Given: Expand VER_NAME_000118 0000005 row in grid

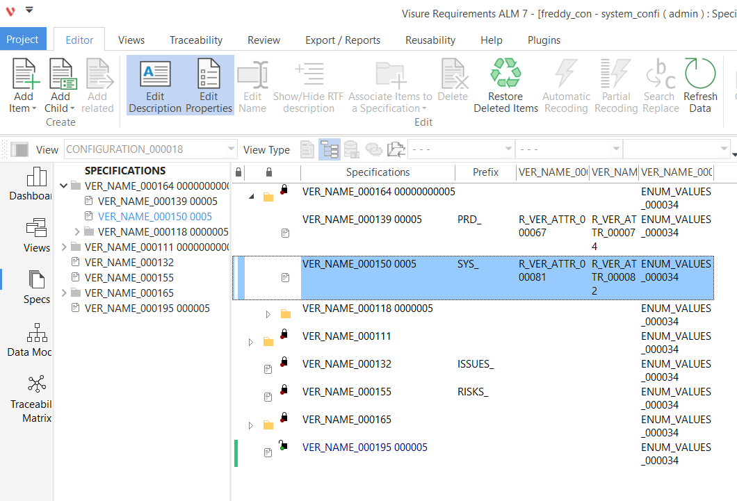Looking at the screenshot, I should pos(268,314).
